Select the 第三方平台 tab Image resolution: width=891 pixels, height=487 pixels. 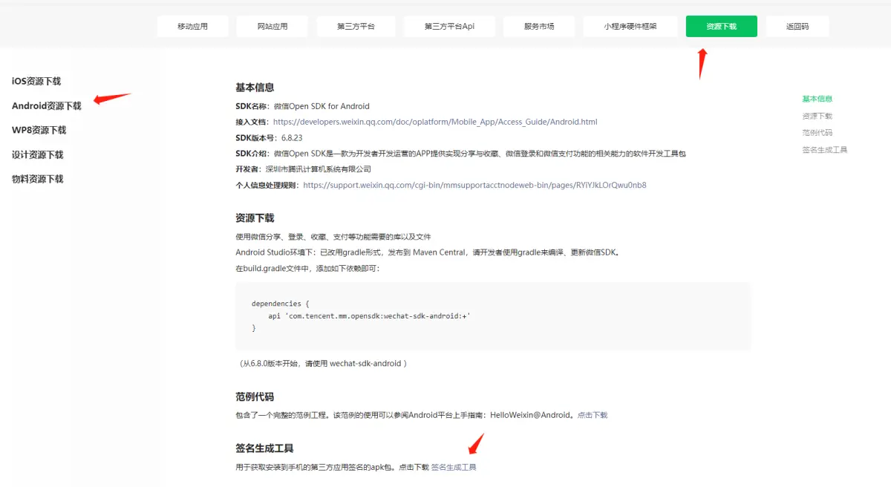click(356, 26)
